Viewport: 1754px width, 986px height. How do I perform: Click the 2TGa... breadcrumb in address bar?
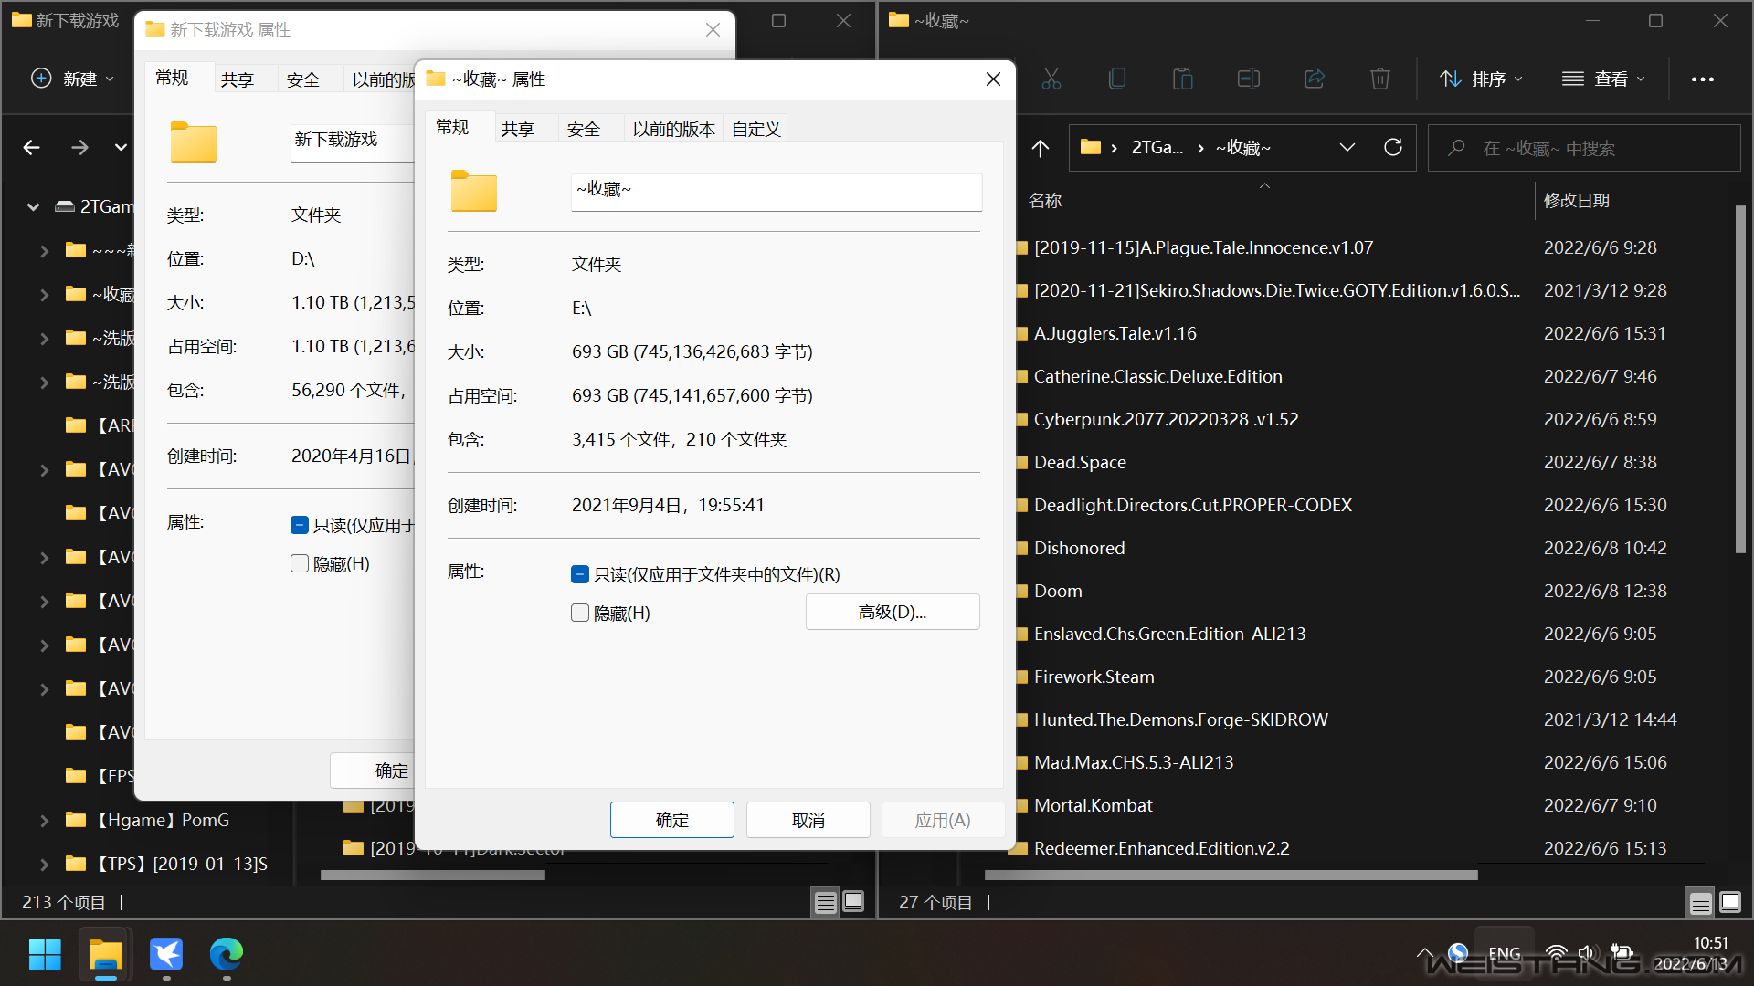click(1157, 147)
